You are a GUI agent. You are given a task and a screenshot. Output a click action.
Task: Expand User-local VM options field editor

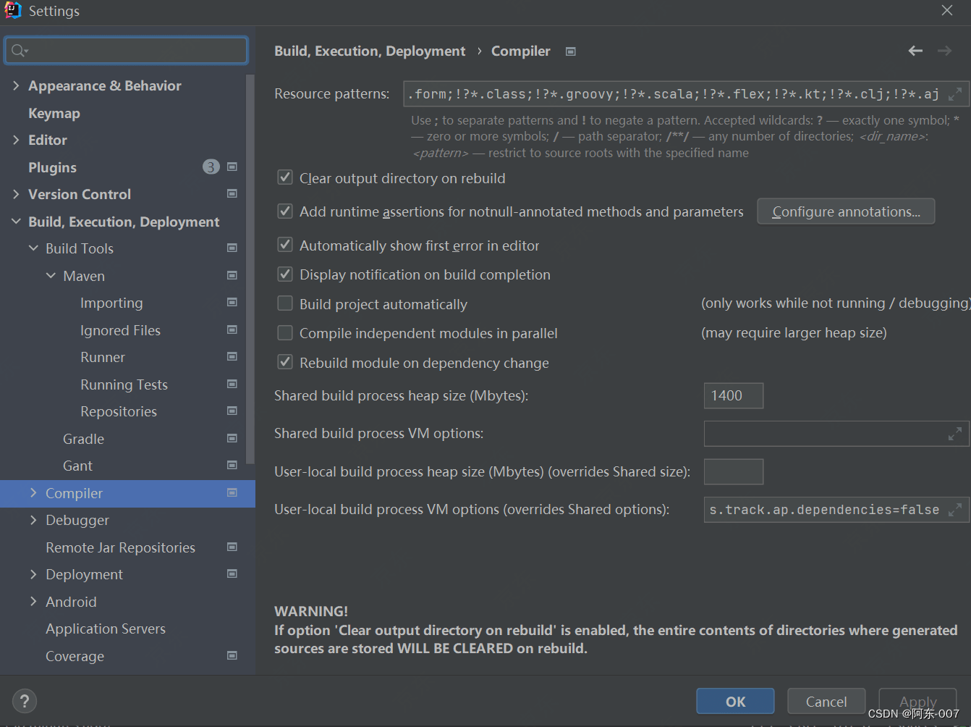click(955, 510)
